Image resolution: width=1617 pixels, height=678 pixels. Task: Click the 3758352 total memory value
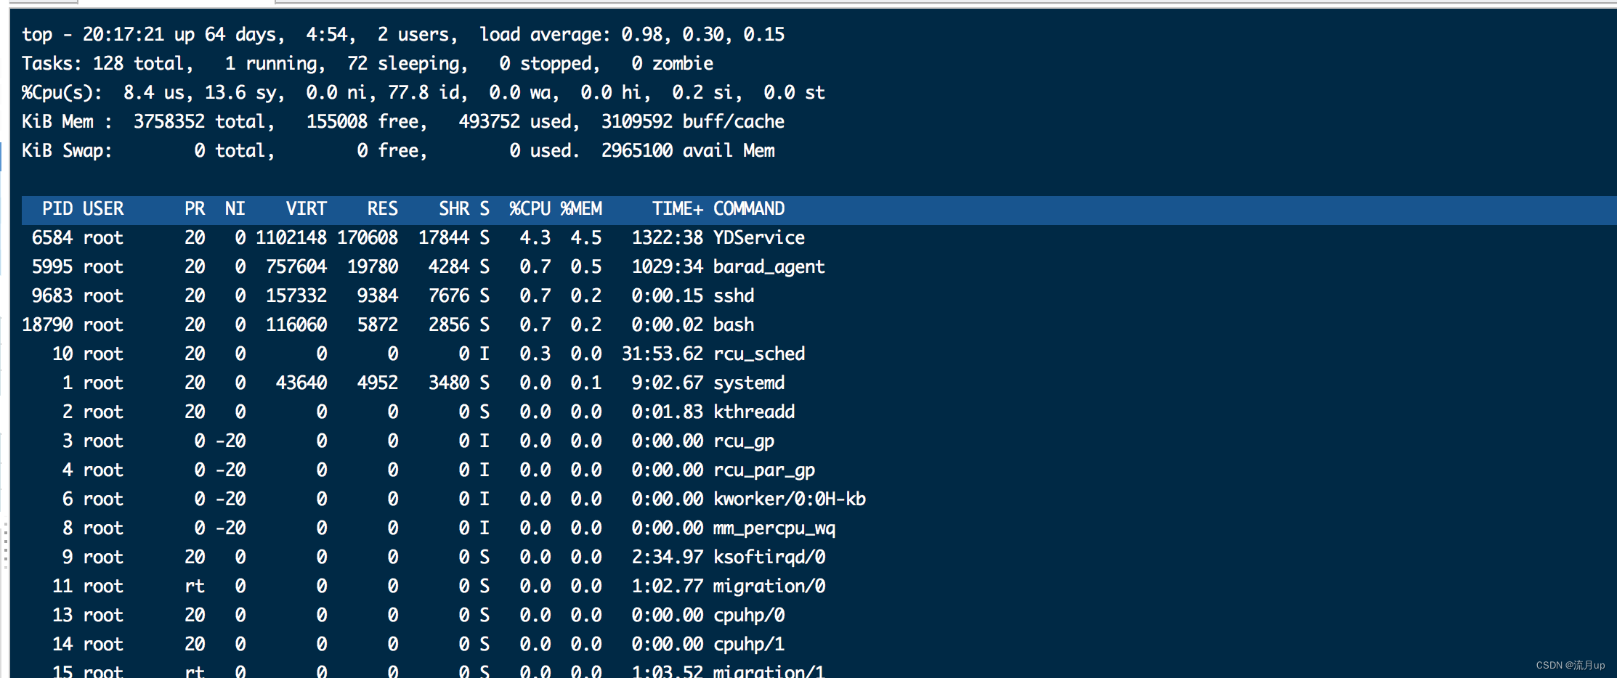[169, 122]
